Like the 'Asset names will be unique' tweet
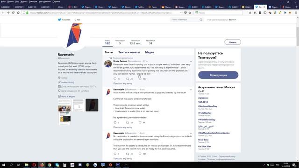299x168 pixels. (140, 122)
